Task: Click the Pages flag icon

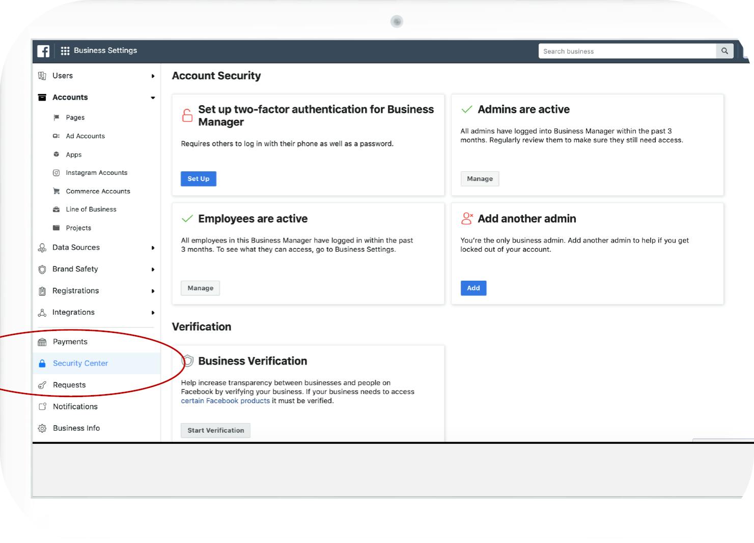Action: (x=57, y=117)
